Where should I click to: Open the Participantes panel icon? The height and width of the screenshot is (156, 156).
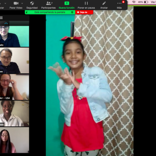[48, 3]
